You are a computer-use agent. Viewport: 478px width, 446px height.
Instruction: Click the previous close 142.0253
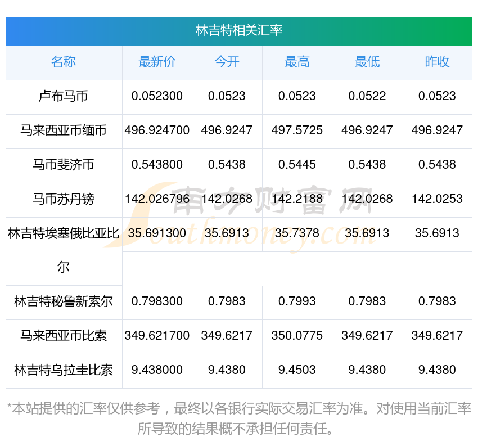437,199
